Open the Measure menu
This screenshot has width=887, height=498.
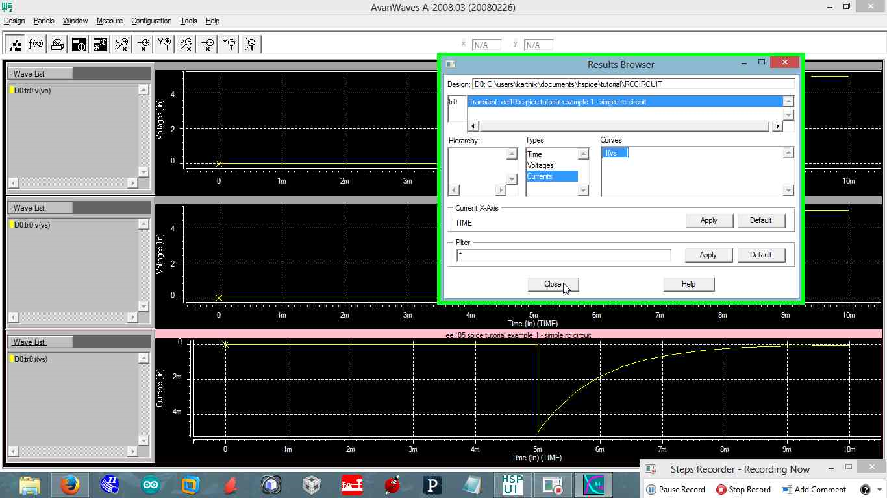point(109,21)
